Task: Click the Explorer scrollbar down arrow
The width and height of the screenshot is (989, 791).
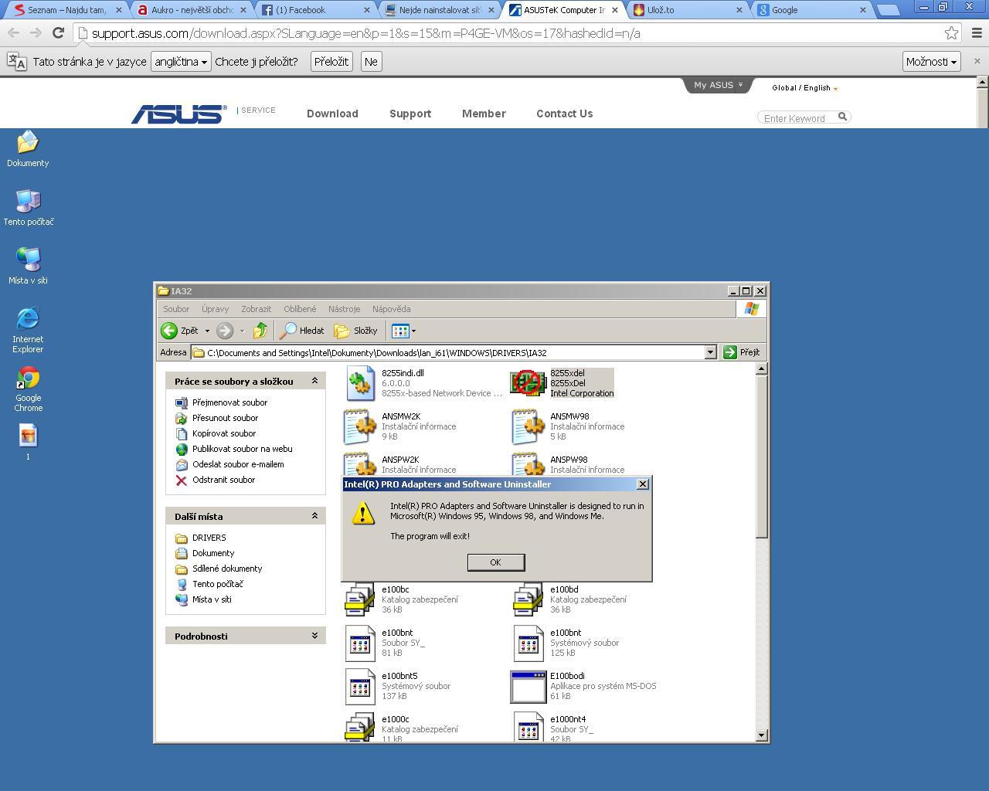Action: pyautogui.click(x=761, y=735)
